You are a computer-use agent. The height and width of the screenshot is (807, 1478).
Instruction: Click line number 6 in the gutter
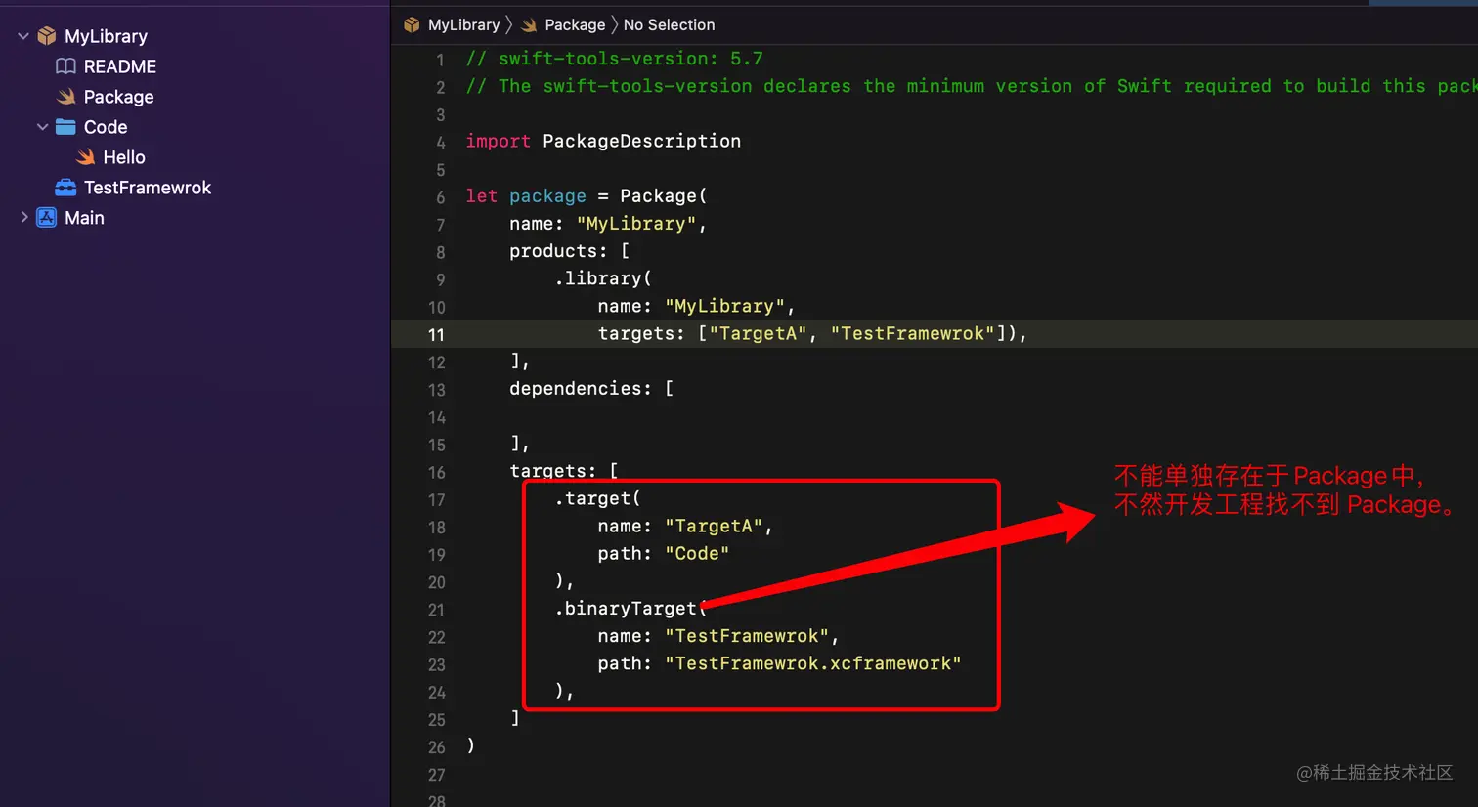[440, 196]
